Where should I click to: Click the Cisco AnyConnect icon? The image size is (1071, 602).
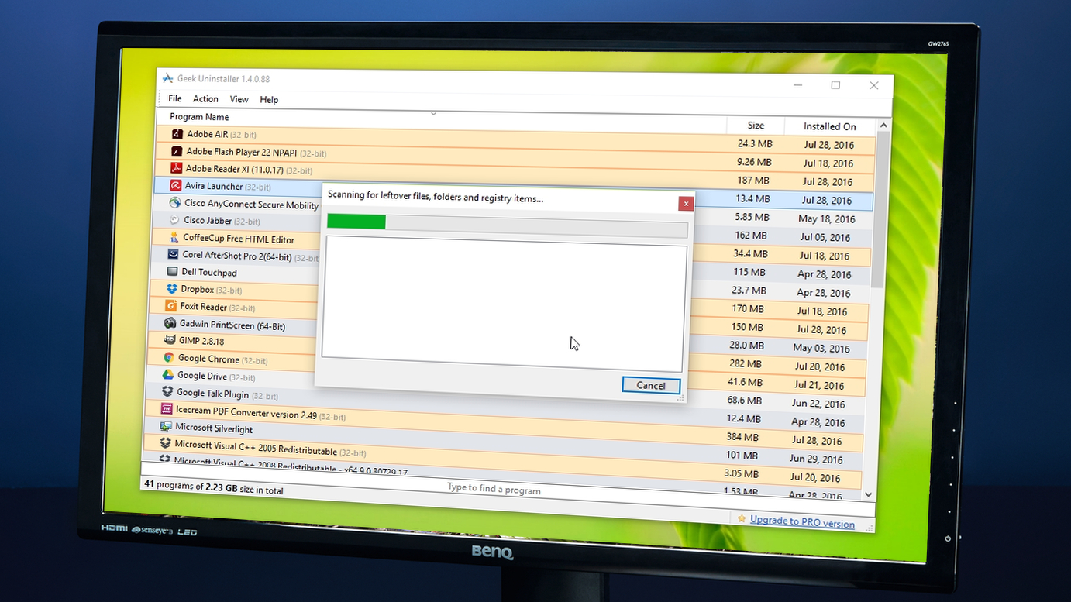pyautogui.click(x=174, y=203)
